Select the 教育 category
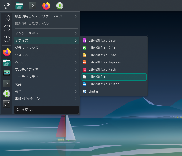182x156 pixels. 46,92
